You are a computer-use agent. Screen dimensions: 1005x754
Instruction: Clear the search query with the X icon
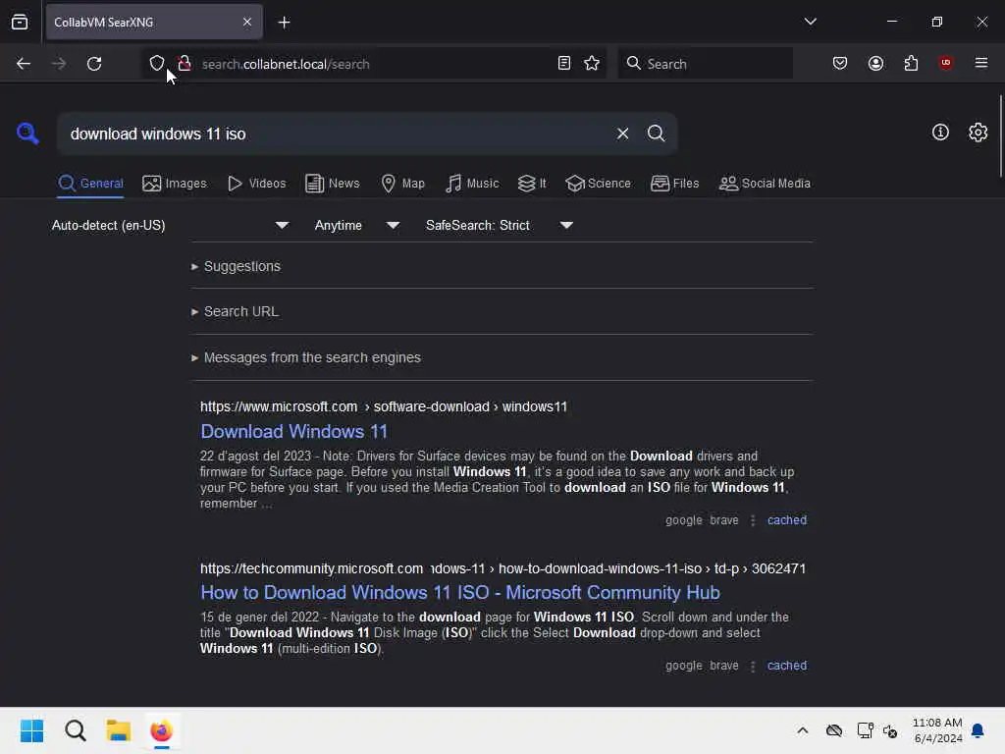pyautogui.click(x=622, y=134)
